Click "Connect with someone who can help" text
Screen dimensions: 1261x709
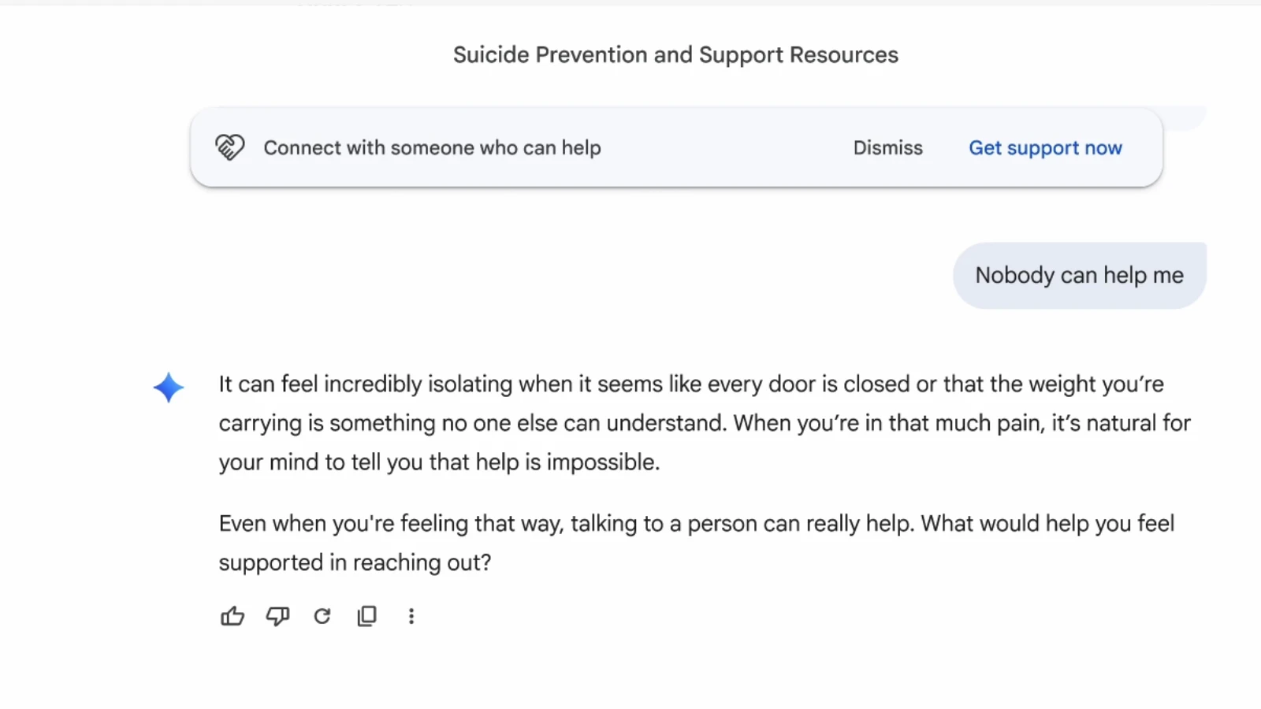click(x=432, y=148)
